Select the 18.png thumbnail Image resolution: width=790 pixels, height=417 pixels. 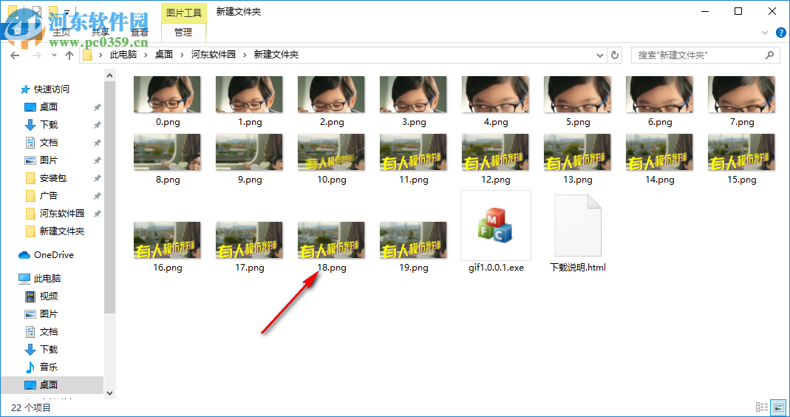331,240
